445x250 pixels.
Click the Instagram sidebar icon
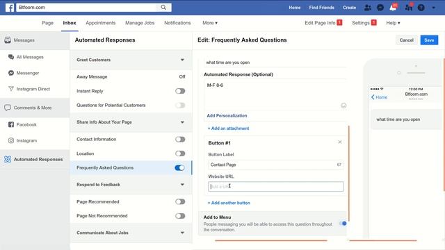[x=11, y=140]
